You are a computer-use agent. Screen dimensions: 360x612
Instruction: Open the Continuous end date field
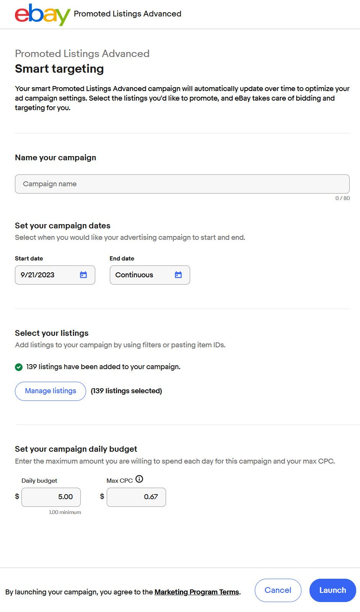click(x=142, y=275)
